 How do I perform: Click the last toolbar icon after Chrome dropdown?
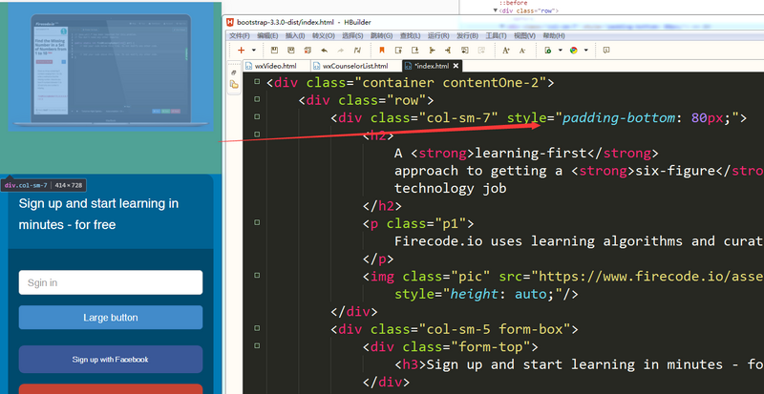[x=606, y=51]
